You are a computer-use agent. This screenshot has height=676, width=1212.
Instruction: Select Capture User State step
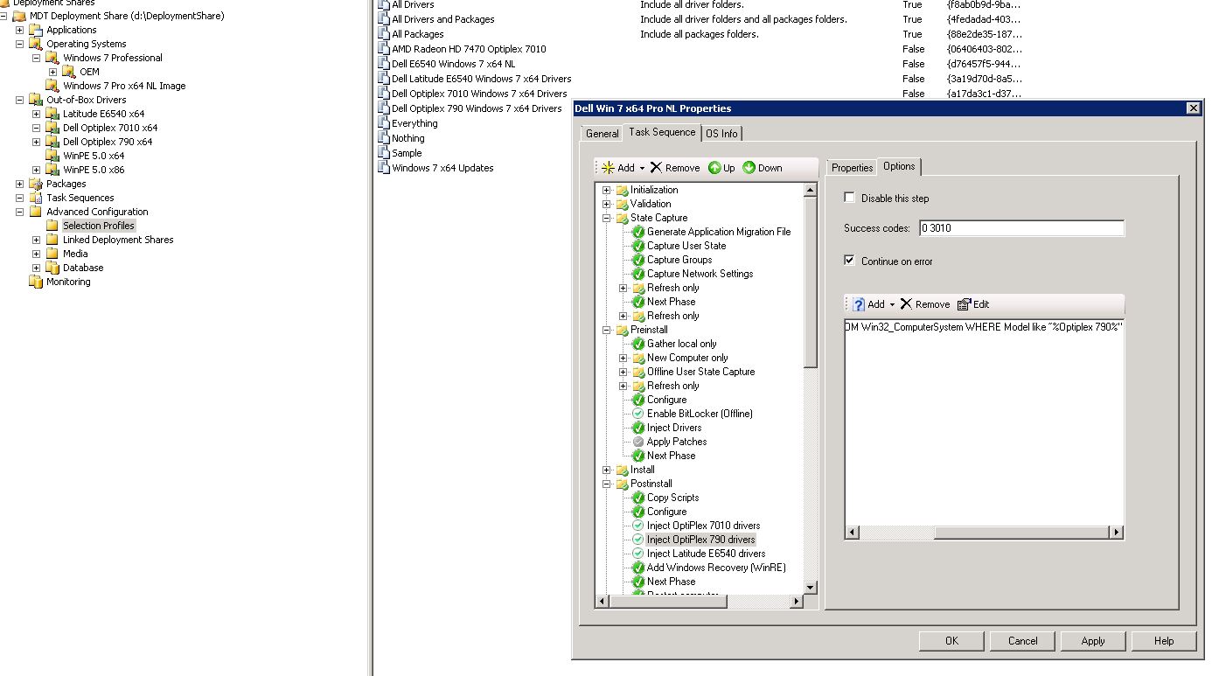pos(686,246)
